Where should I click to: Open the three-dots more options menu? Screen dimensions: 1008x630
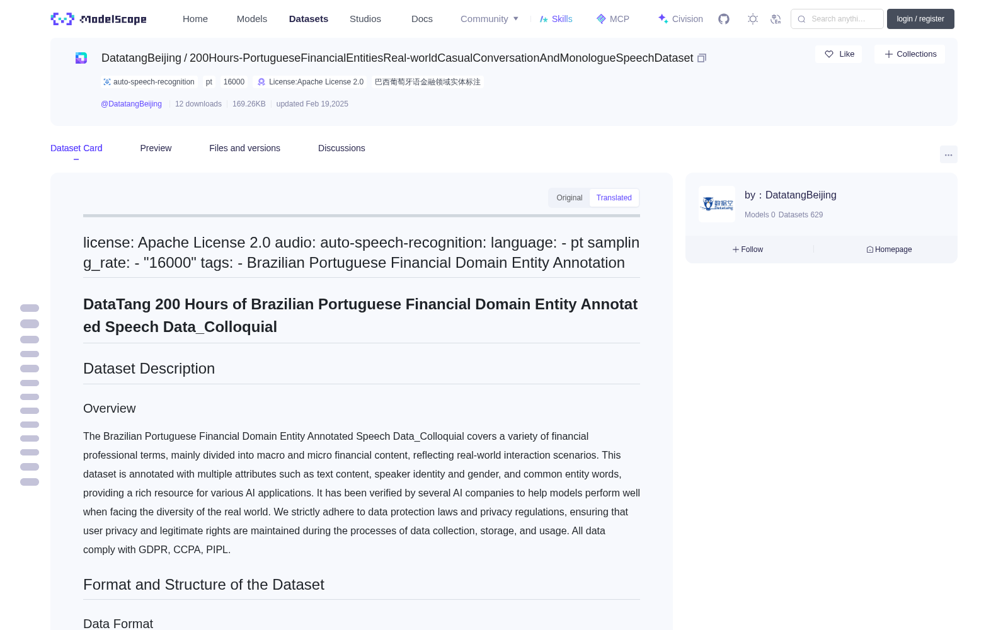949,154
